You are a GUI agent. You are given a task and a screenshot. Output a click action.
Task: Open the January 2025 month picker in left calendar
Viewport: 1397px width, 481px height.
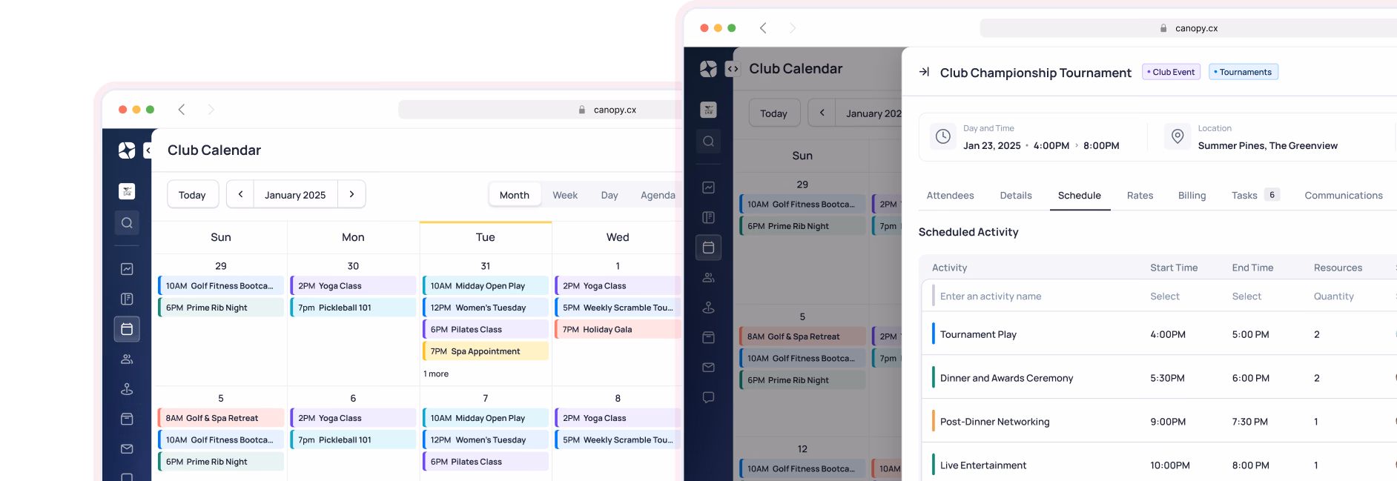pyautogui.click(x=295, y=195)
